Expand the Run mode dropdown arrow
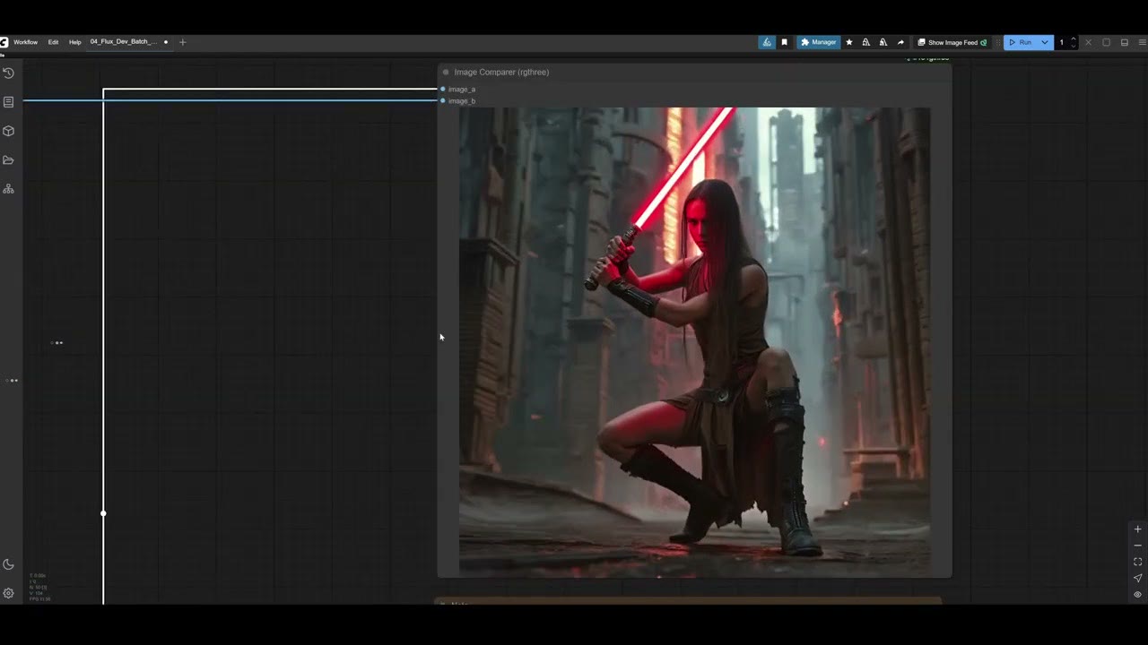The image size is (1148, 645). click(x=1045, y=42)
